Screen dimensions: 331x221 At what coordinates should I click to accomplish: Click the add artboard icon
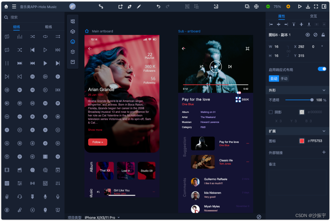point(120,6)
